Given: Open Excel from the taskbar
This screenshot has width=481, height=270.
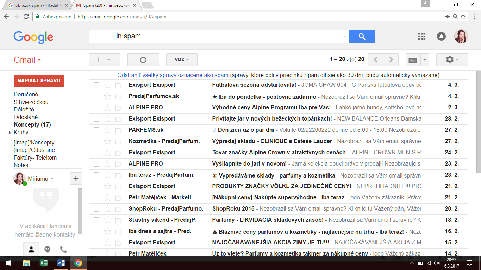Looking at the screenshot, I should [x=44, y=263].
